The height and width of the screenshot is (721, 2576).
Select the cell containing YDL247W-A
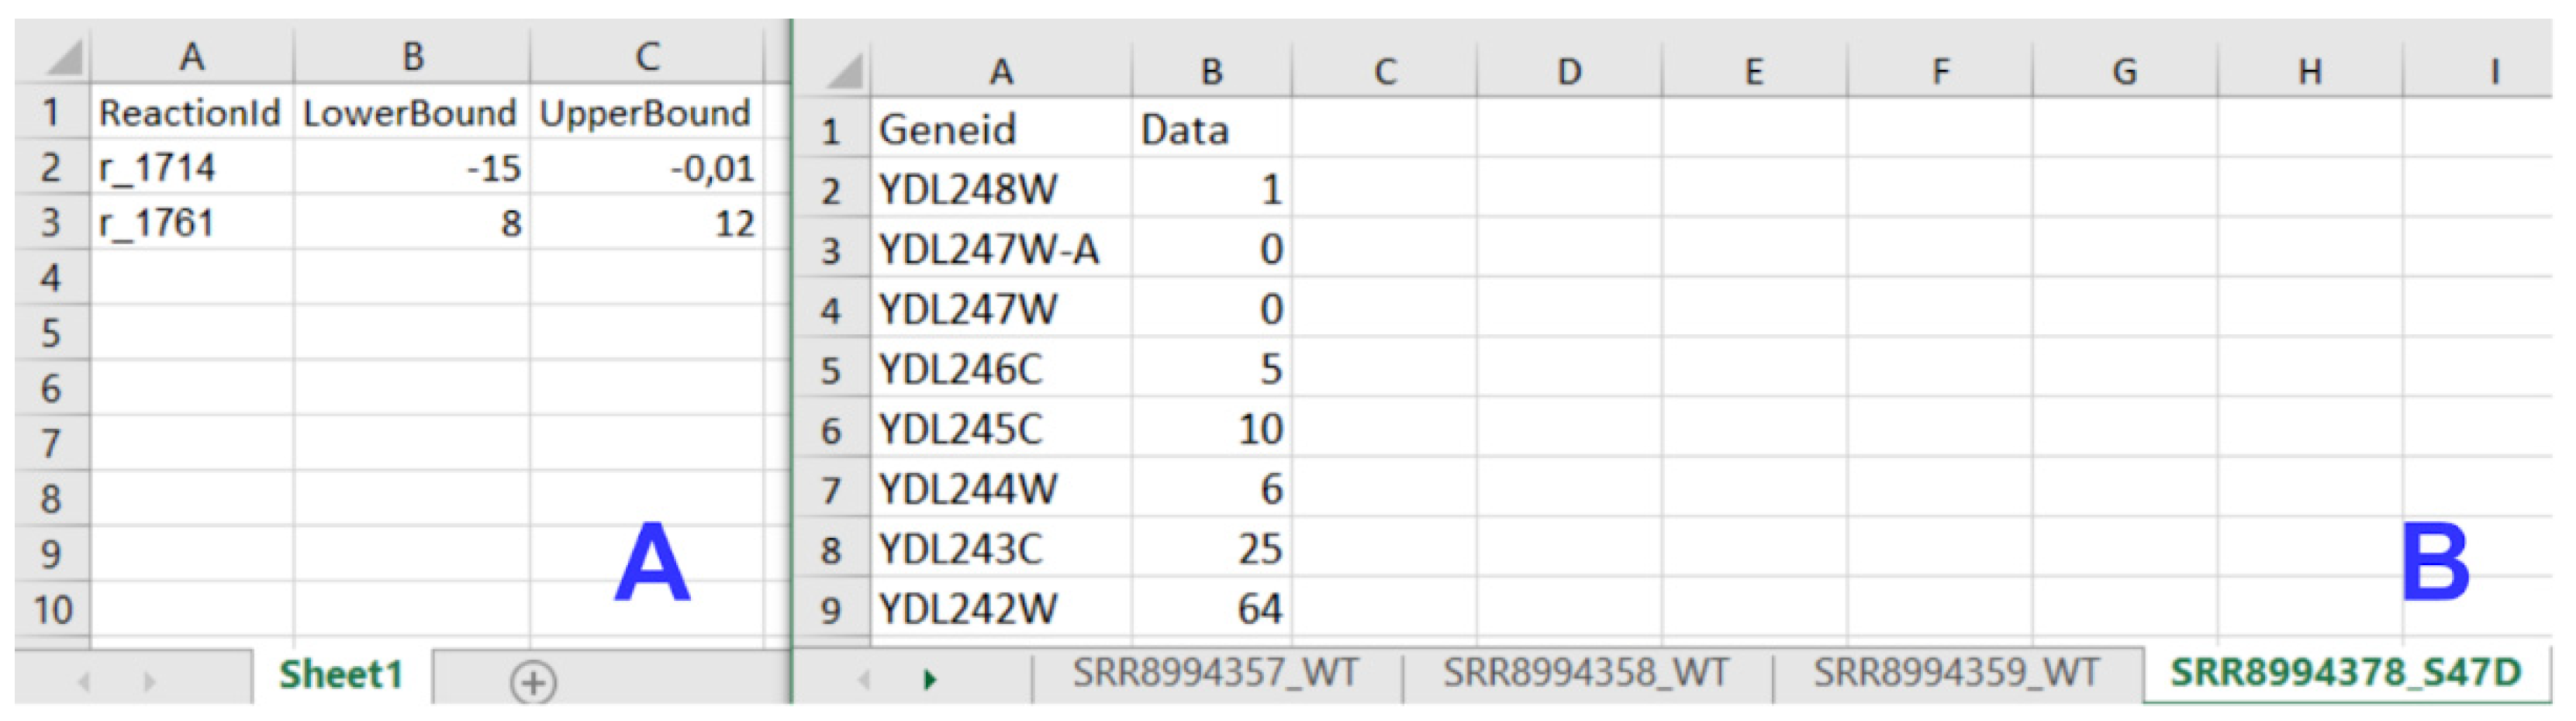[x=1000, y=249]
